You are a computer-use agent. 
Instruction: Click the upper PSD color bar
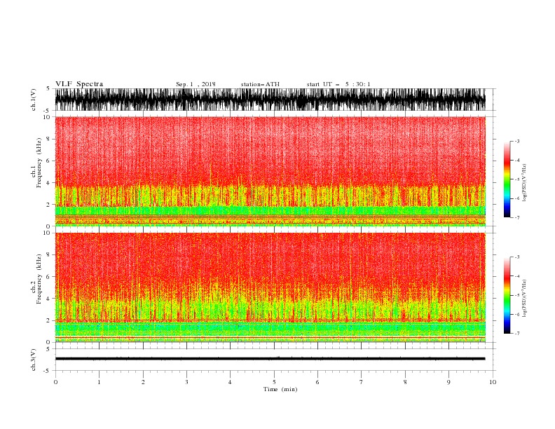[x=507, y=179]
